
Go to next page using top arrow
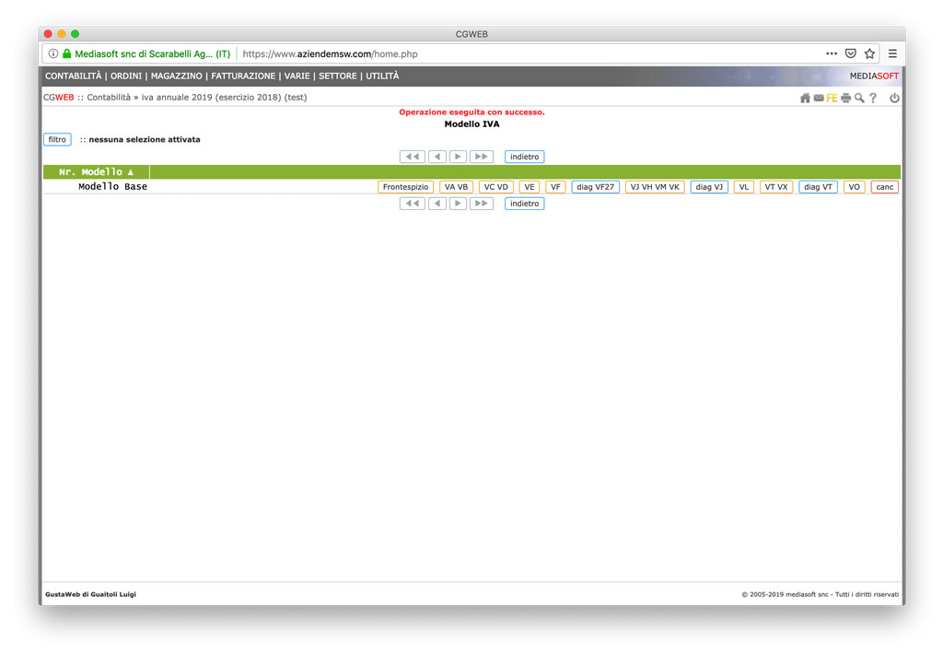pos(458,157)
